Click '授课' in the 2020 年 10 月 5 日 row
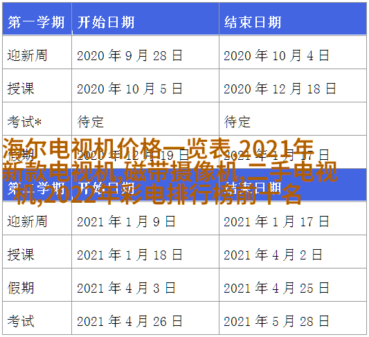Viewport: 369px width, 337px height. 21,89
